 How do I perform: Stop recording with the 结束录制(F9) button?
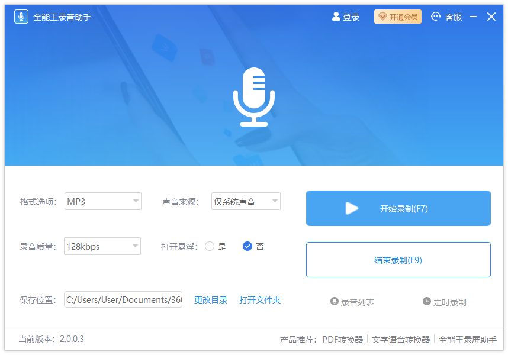click(398, 260)
